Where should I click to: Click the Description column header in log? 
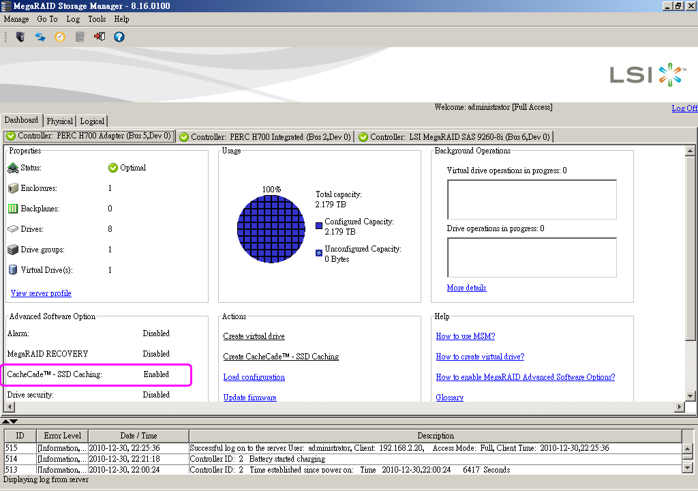pos(436,436)
